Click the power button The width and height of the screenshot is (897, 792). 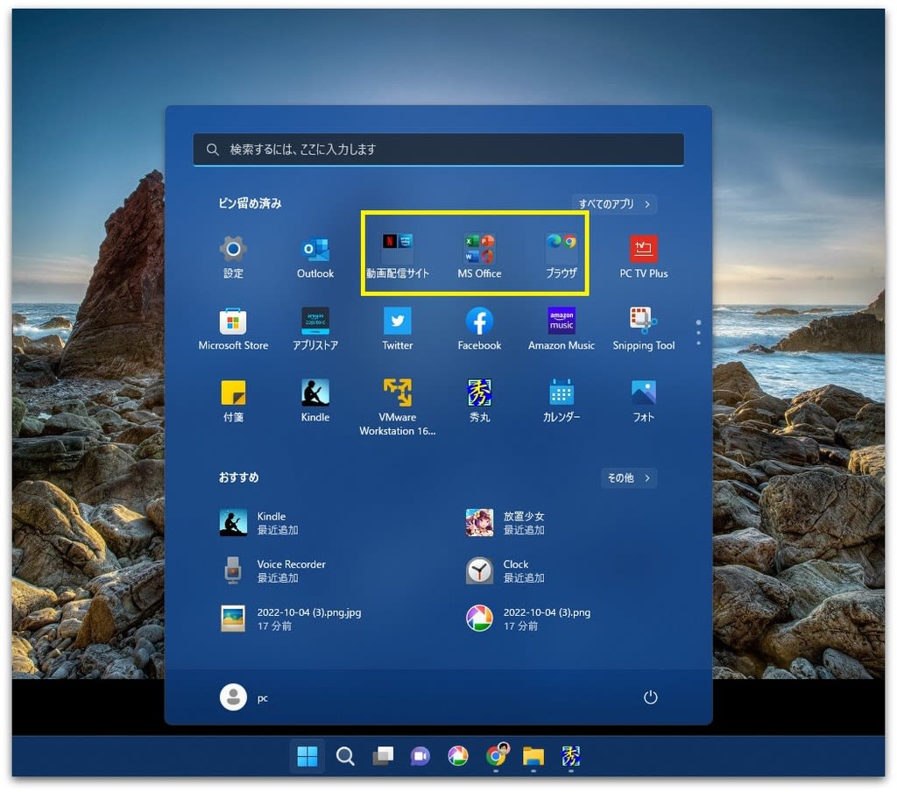[651, 697]
